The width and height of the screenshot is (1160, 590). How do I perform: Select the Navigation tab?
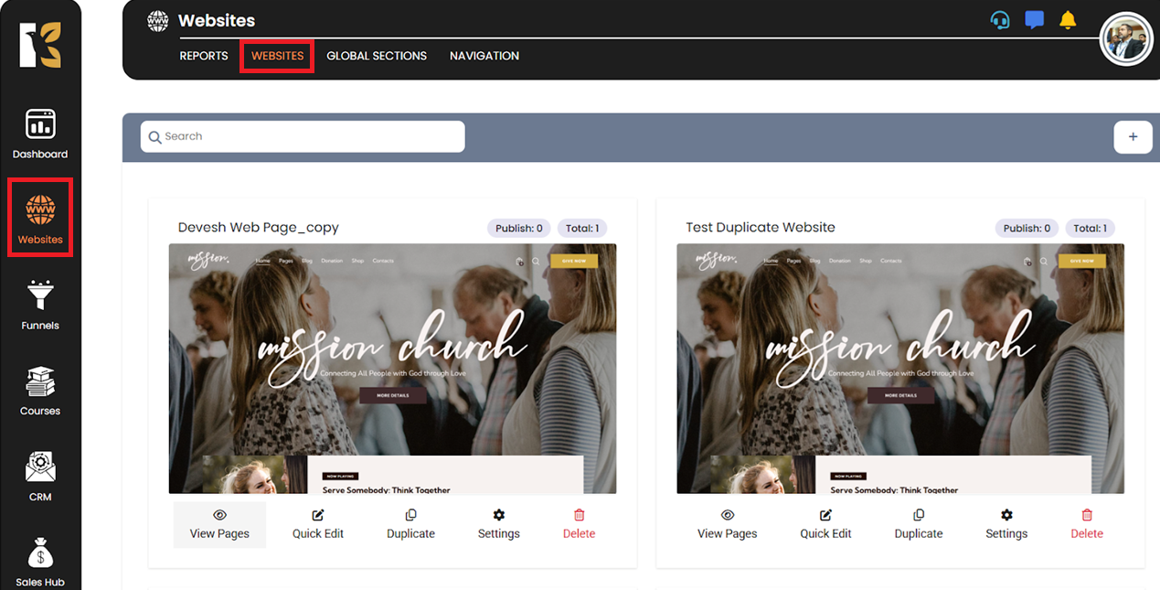click(x=484, y=56)
